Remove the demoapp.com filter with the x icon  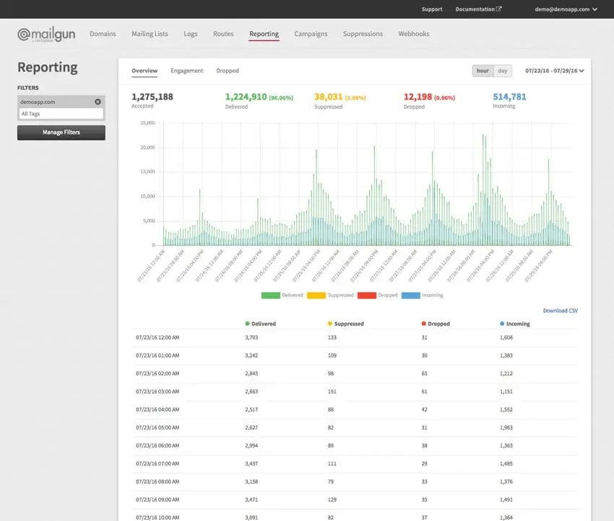pos(98,102)
